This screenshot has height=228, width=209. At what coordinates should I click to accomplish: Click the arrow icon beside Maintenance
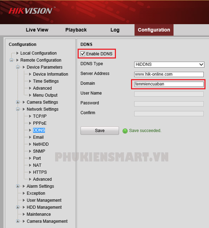24,214
